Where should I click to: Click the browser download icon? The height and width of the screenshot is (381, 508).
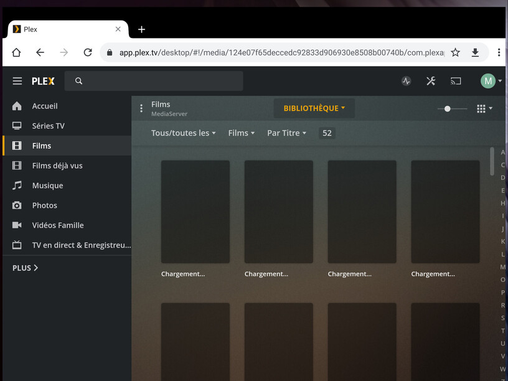(475, 52)
